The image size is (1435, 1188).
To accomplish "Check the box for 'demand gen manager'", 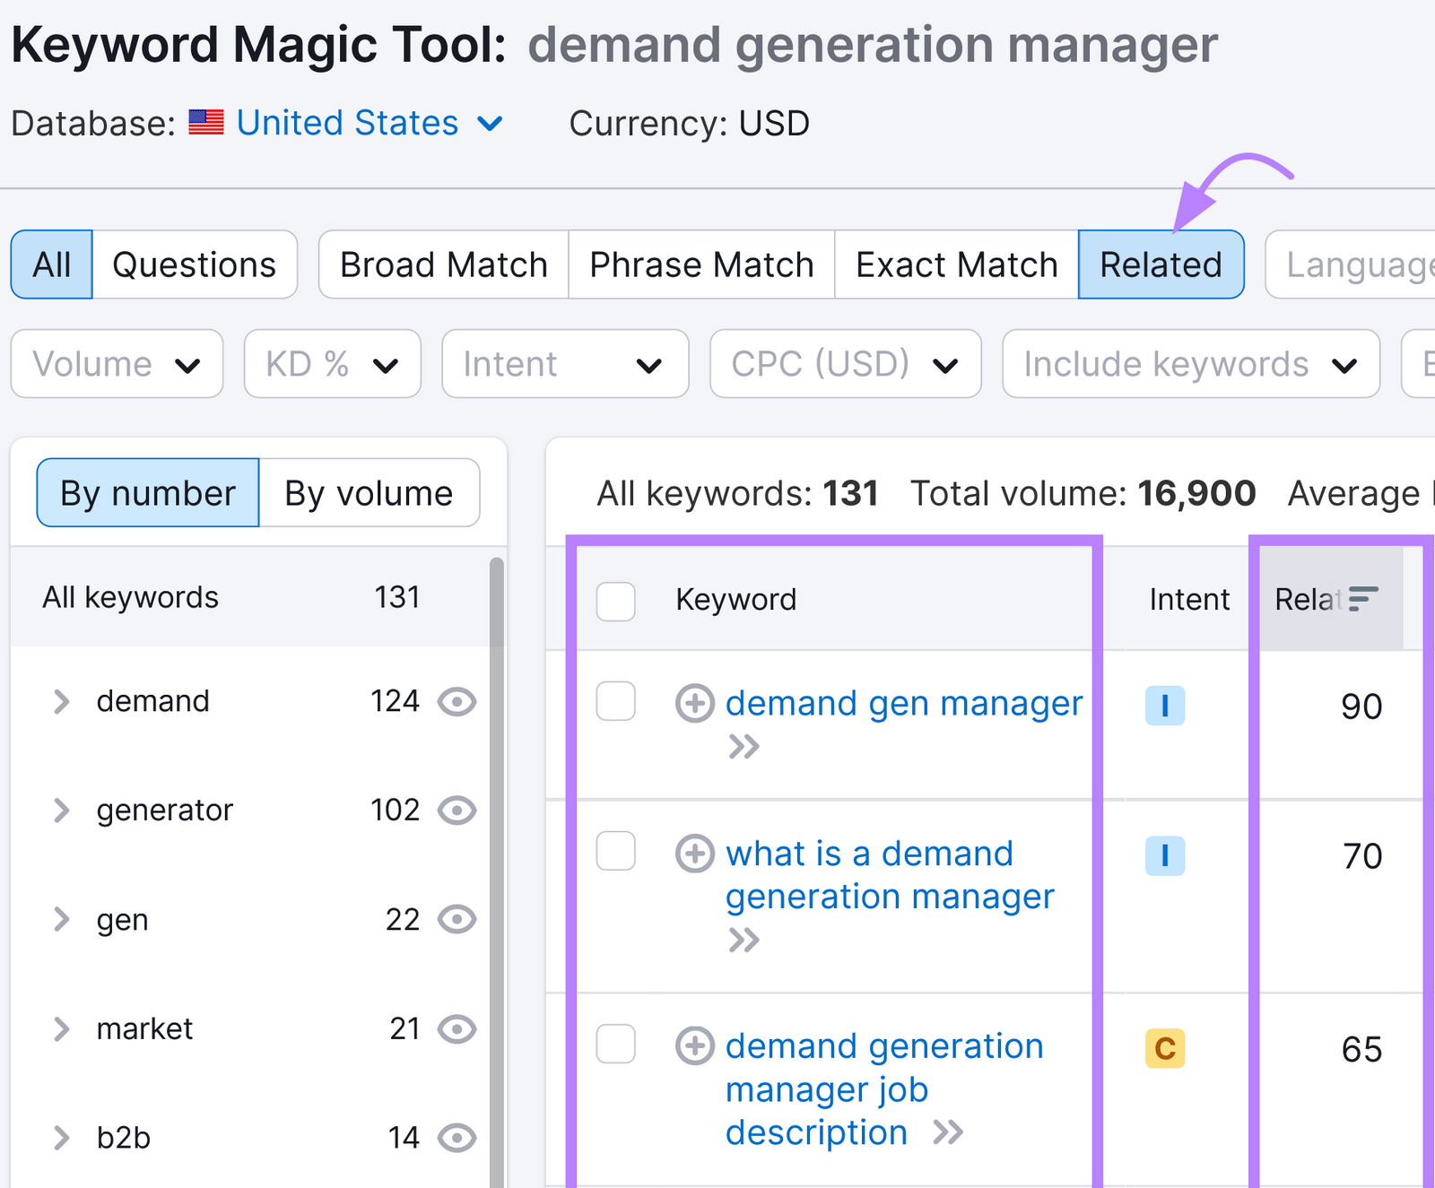I will pos(616,701).
